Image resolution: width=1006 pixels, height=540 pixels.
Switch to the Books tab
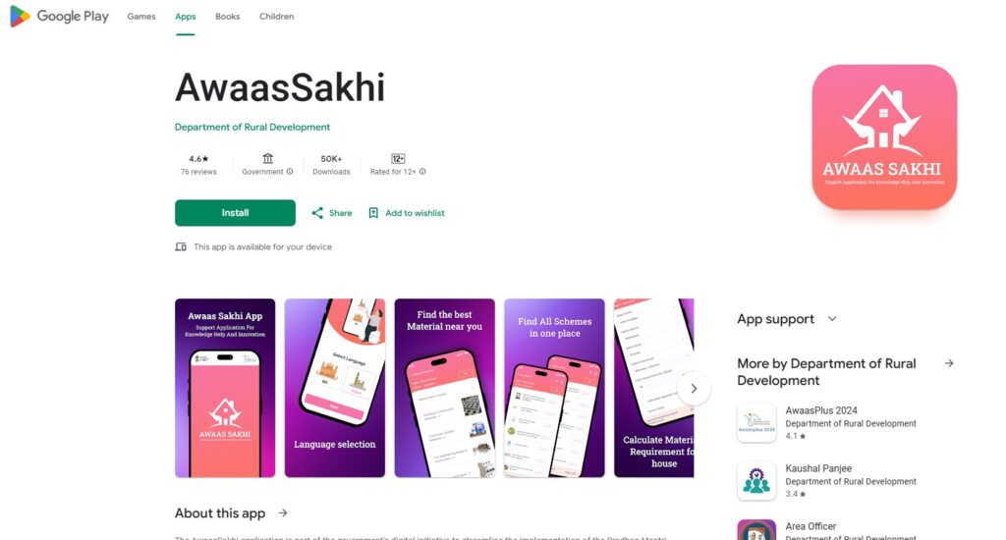228,17
